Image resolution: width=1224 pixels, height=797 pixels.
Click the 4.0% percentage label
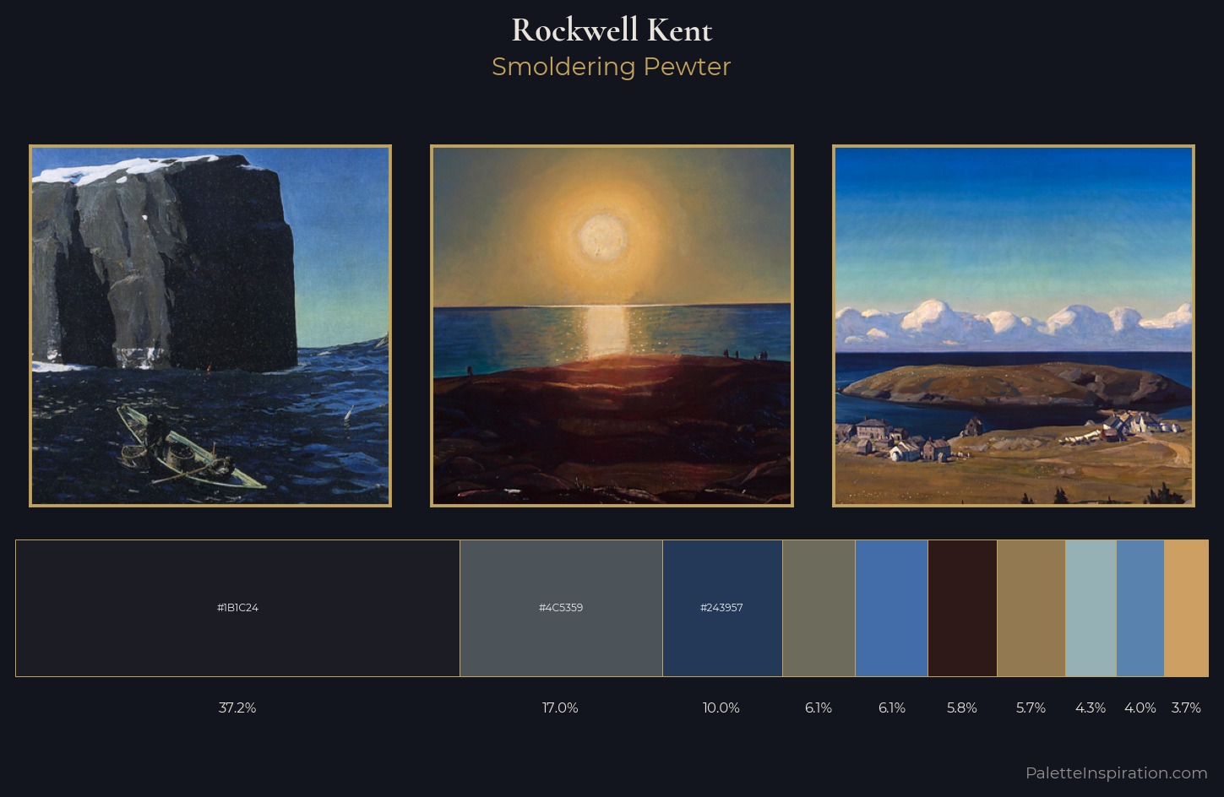1140,708
